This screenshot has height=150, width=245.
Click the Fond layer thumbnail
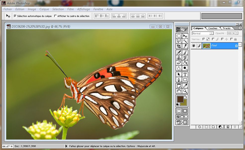tap(206, 46)
